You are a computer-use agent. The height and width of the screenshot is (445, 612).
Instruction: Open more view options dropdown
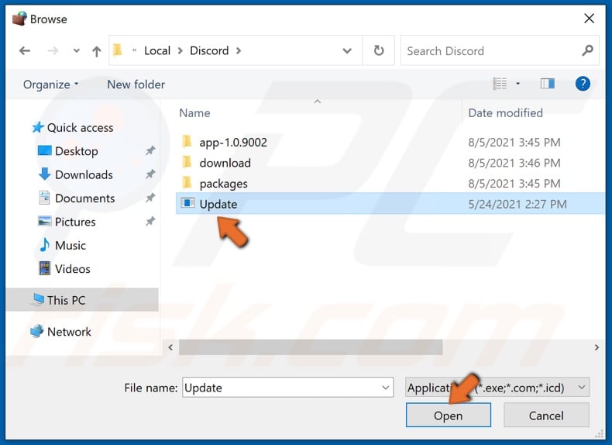point(518,84)
